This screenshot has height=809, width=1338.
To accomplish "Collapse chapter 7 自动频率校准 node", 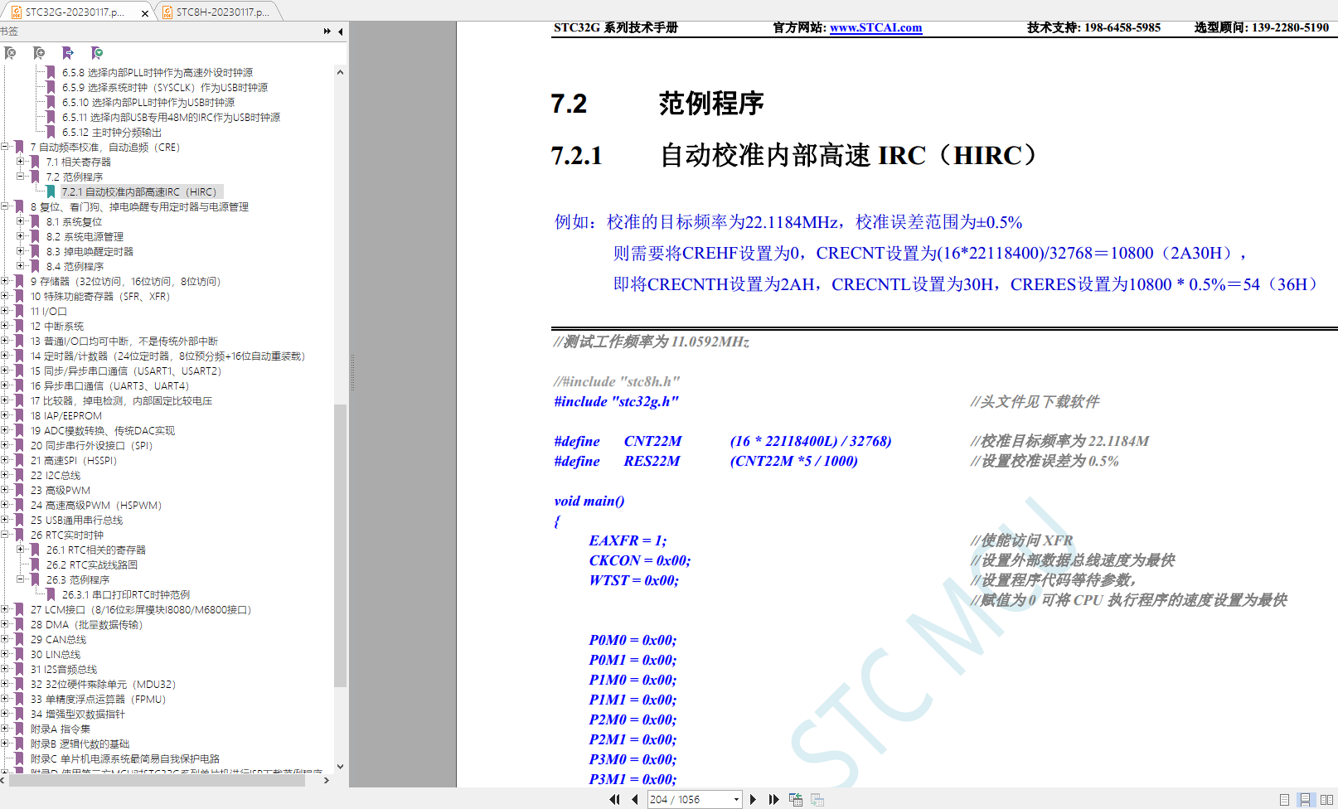I will point(5,147).
